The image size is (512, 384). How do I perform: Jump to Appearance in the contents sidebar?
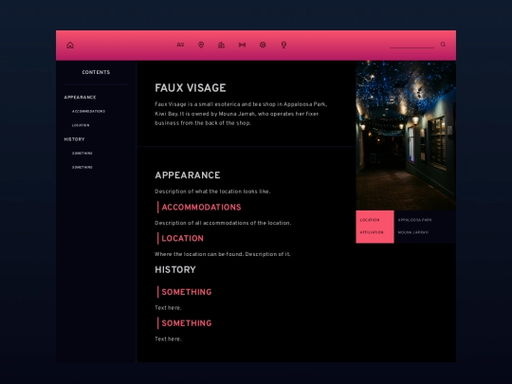pos(80,98)
